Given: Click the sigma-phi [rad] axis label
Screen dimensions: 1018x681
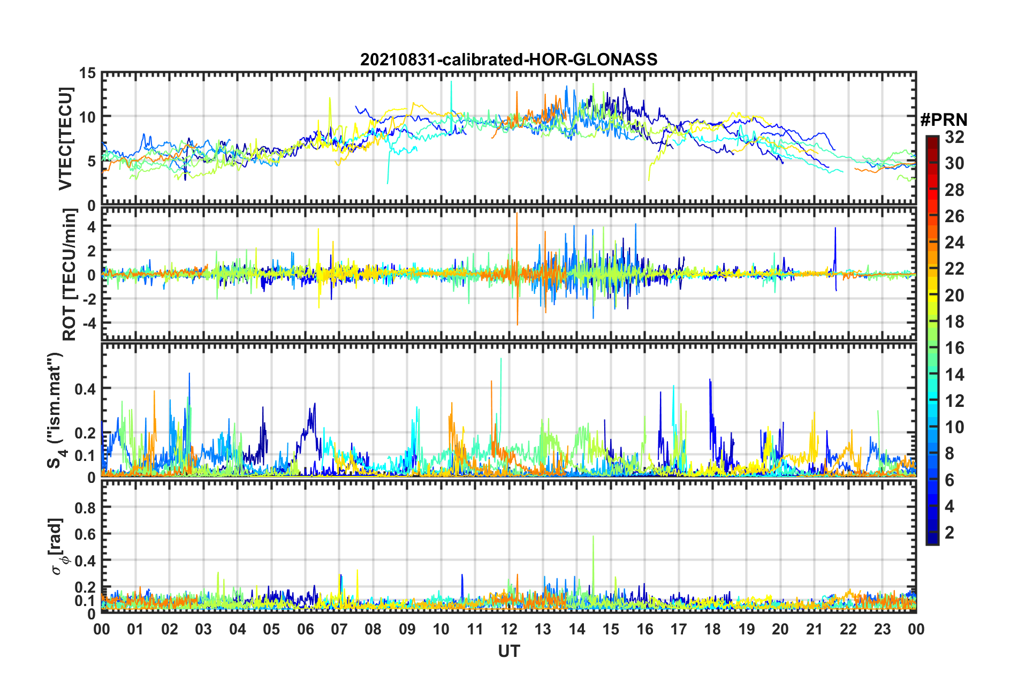Looking at the screenshot, I should (x=56, y=546).
